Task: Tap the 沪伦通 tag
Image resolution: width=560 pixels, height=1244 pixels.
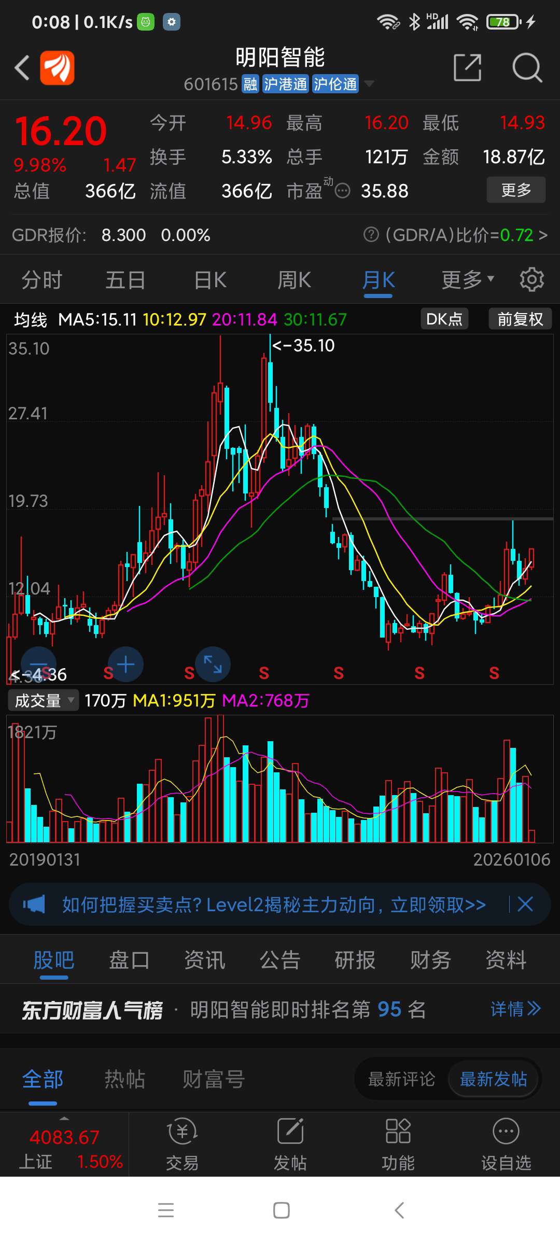Action: [335, 84]
